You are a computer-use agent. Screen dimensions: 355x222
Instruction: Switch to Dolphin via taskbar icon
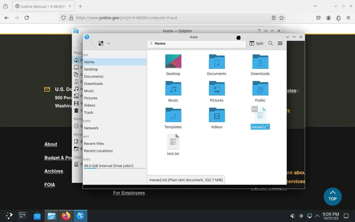(x=52, y=216)
